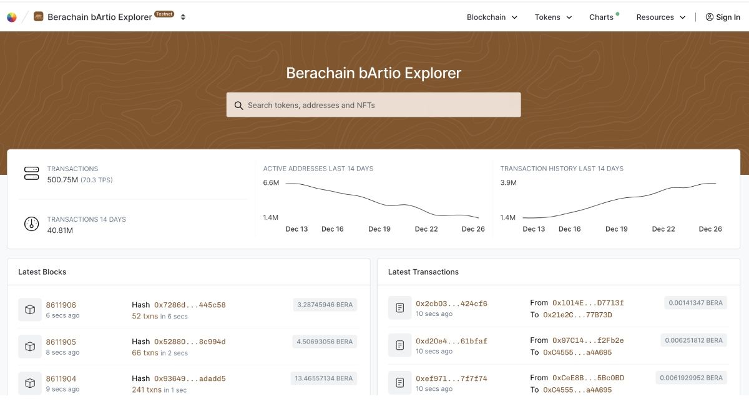Click the 0.00141347 BERA badge
This screenshot has width=749, height=419.
coord(695,303)
